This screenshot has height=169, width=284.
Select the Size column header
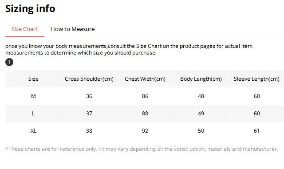[33, 79]
